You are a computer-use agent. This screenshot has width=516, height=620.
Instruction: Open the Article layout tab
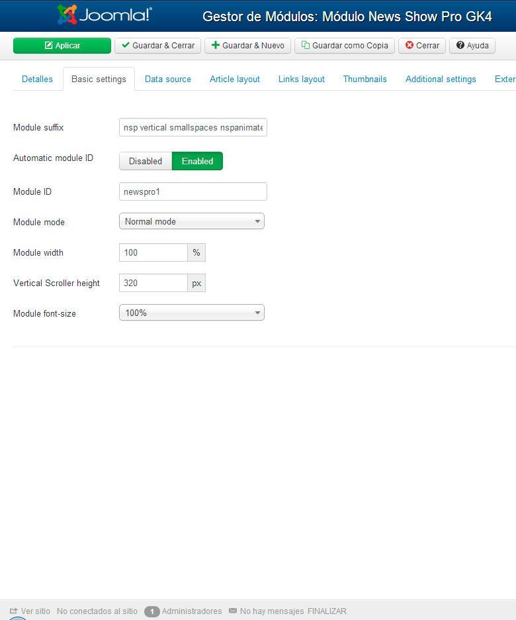pos(234,79)
